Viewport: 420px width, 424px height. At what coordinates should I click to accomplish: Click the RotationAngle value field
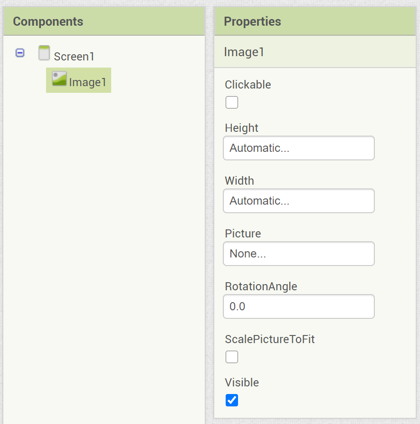click(298, 306)
